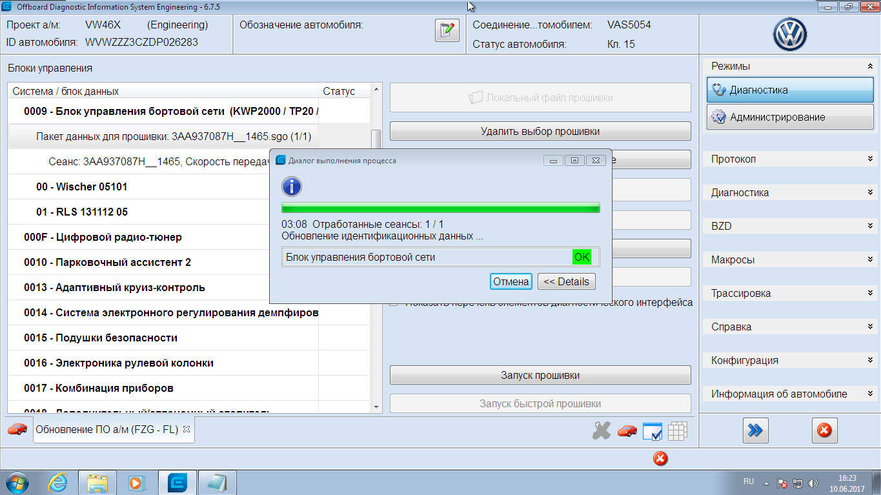The height and width of the screenshot is (495, 881).
Task: Maximize the process dialog window
Action: tap(574, 161)
